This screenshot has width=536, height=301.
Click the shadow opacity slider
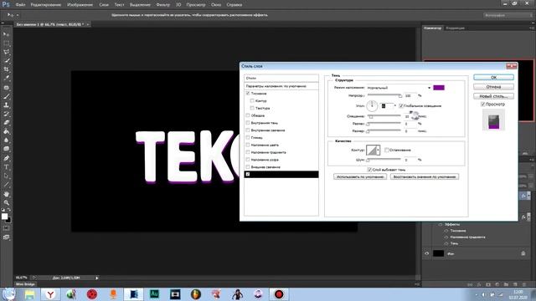(384, 95)
